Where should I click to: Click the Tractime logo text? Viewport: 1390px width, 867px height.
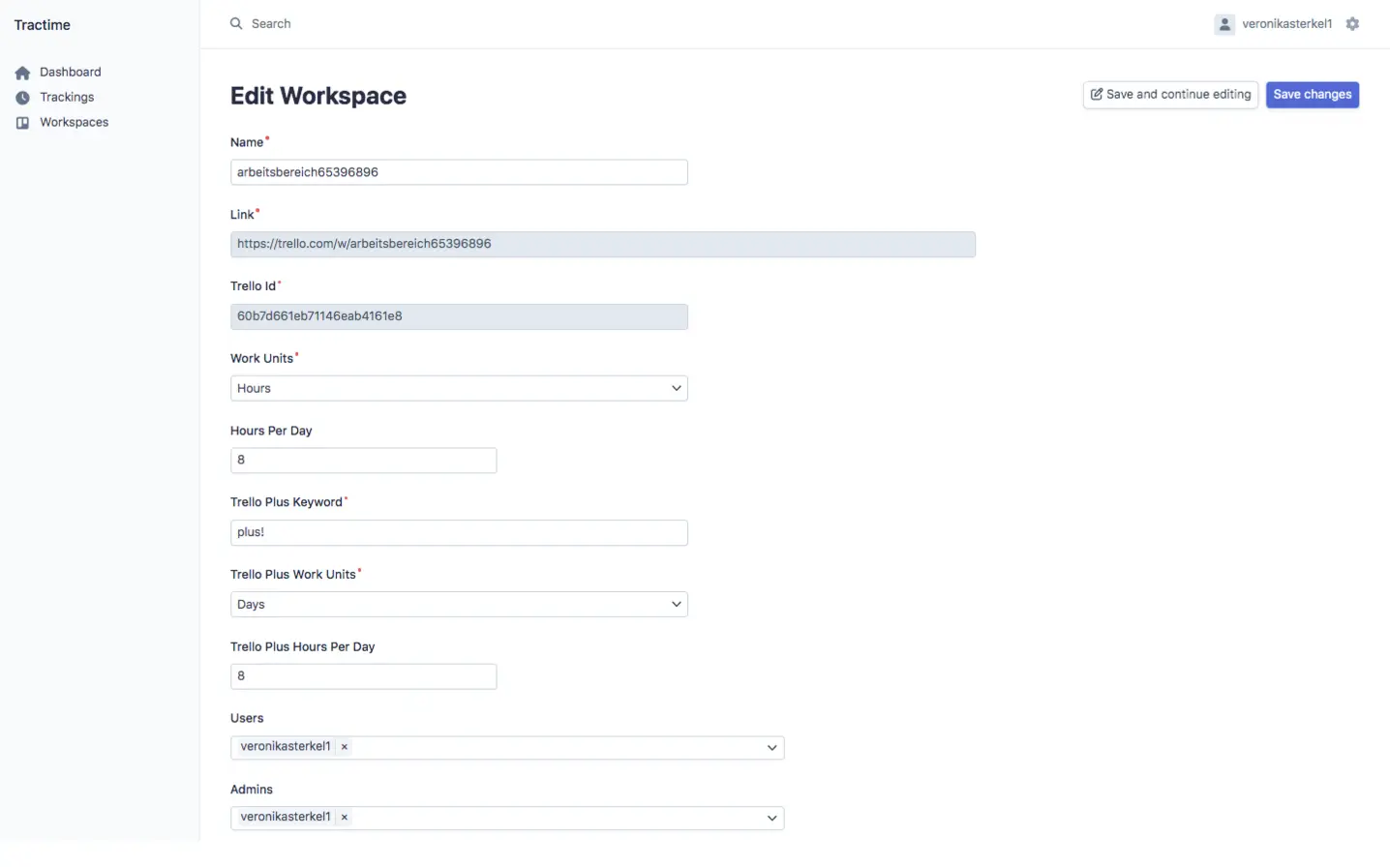point(42,24)
